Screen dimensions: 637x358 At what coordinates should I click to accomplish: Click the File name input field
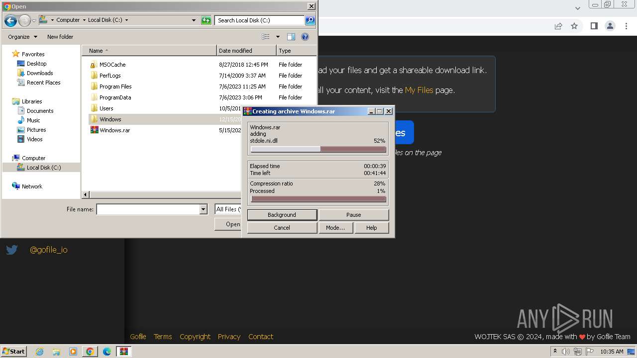(x=148, y=209)
